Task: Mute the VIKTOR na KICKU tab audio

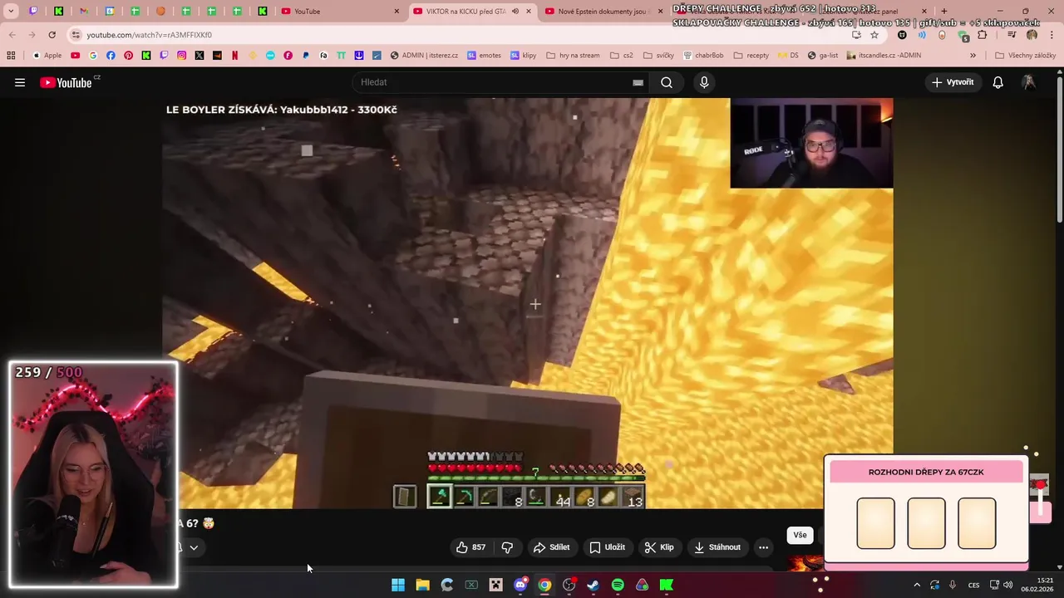Action: (515, 12)
